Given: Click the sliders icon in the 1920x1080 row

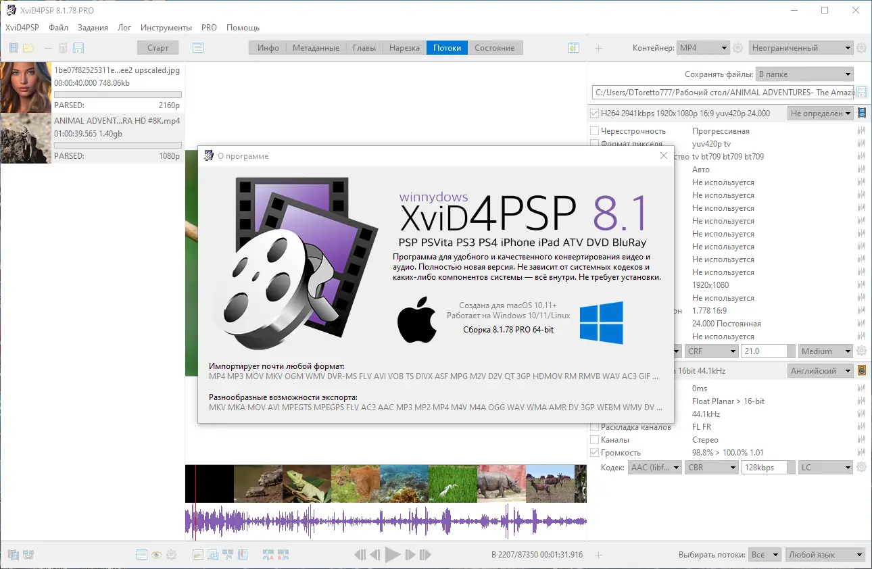Looking at the screenshot, I should tap(862, 285).
